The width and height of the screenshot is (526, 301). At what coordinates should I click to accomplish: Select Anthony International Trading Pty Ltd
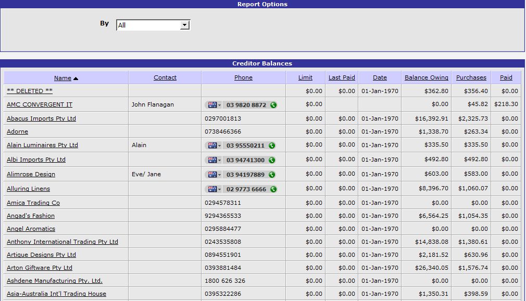pyautogui.click(x=62, y=242)
